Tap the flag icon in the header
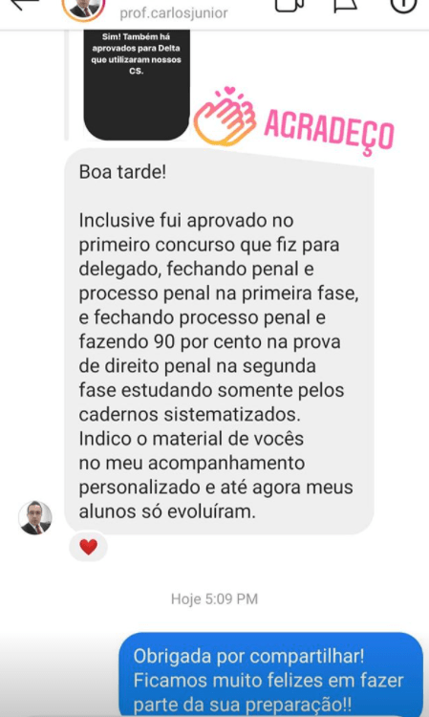The image size is (429, 717). click(346, 6)
